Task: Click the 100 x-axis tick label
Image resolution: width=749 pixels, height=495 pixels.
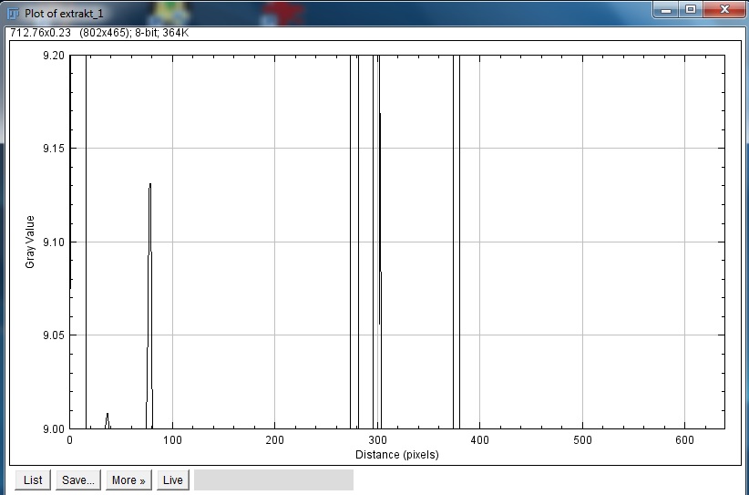Action: [x=172, y=440]
